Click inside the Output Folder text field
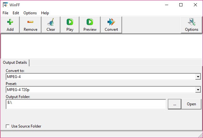This screenshot has width=203, height=138. [85, 104]
